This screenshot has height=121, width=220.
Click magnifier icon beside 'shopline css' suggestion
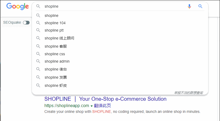tap(38, 54)
